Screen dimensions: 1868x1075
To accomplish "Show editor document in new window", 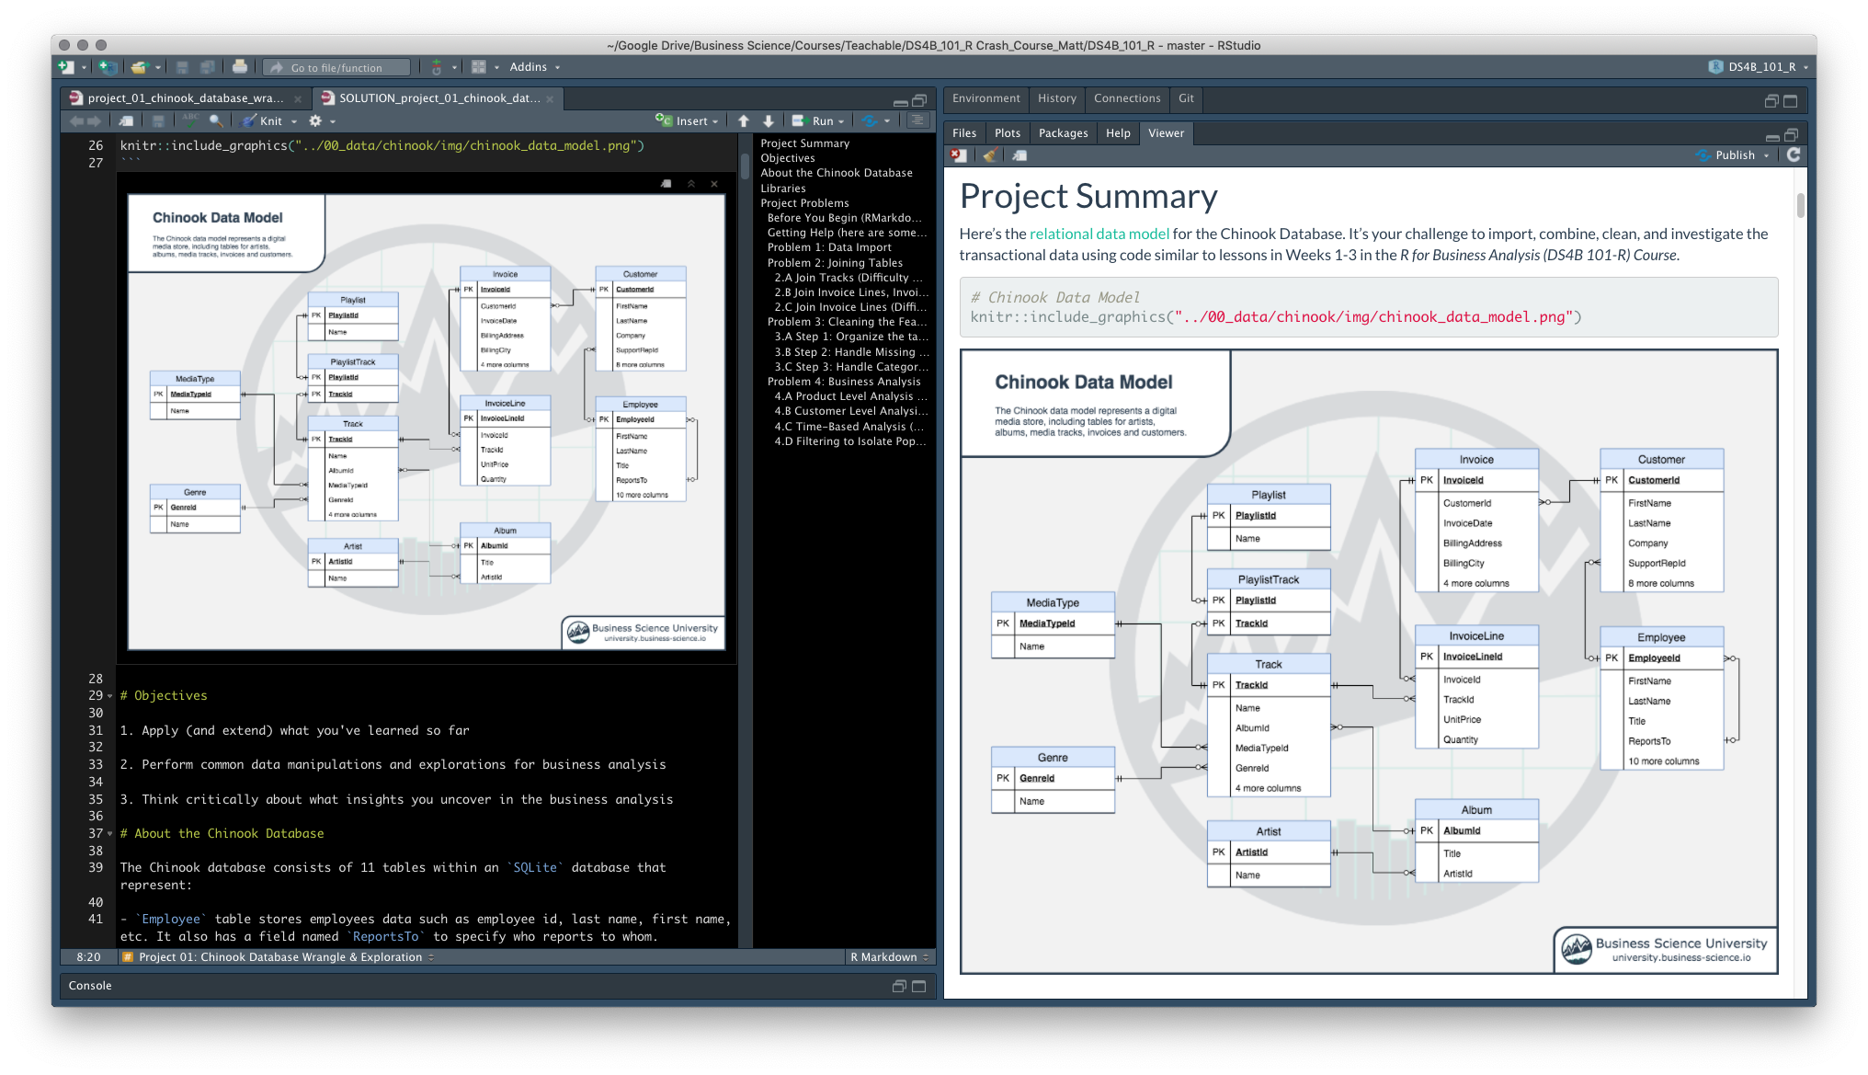I will [127, 120].
